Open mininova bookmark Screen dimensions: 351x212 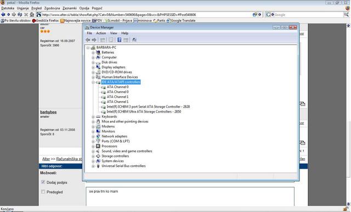[143, 21]
